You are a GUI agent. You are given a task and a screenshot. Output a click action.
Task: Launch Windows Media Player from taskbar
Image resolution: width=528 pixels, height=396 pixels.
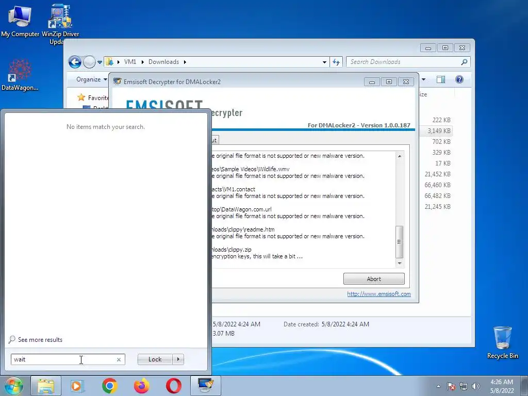[x=77, y=386]
